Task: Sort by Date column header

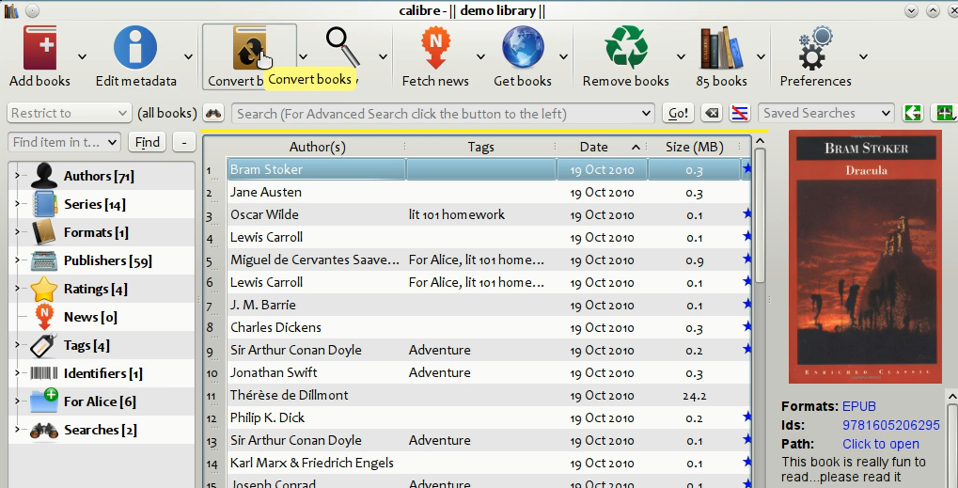Action: 601,148
